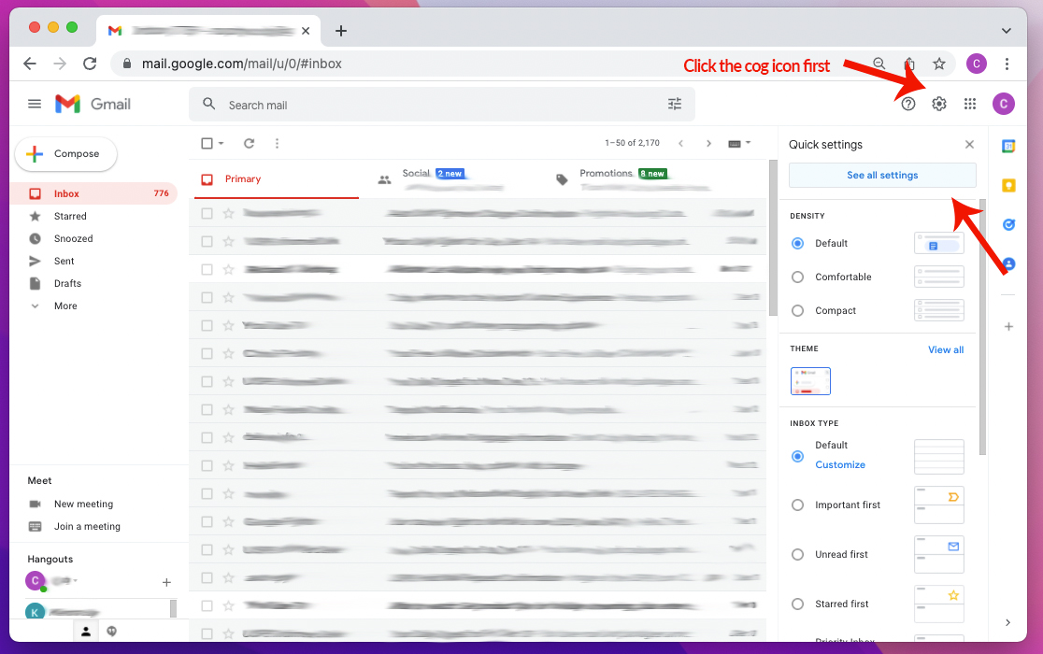Tick the select-all checkbox in toolbar
This screenshot has height=654, width=1043.
(x=207, y=143)
